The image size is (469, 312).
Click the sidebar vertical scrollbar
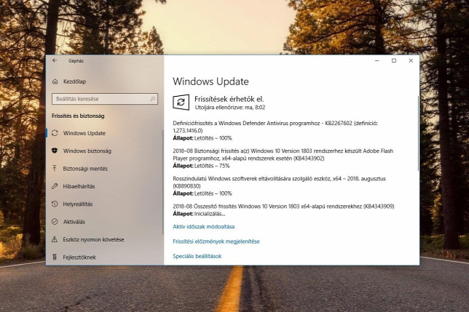(x=162, y=182)
